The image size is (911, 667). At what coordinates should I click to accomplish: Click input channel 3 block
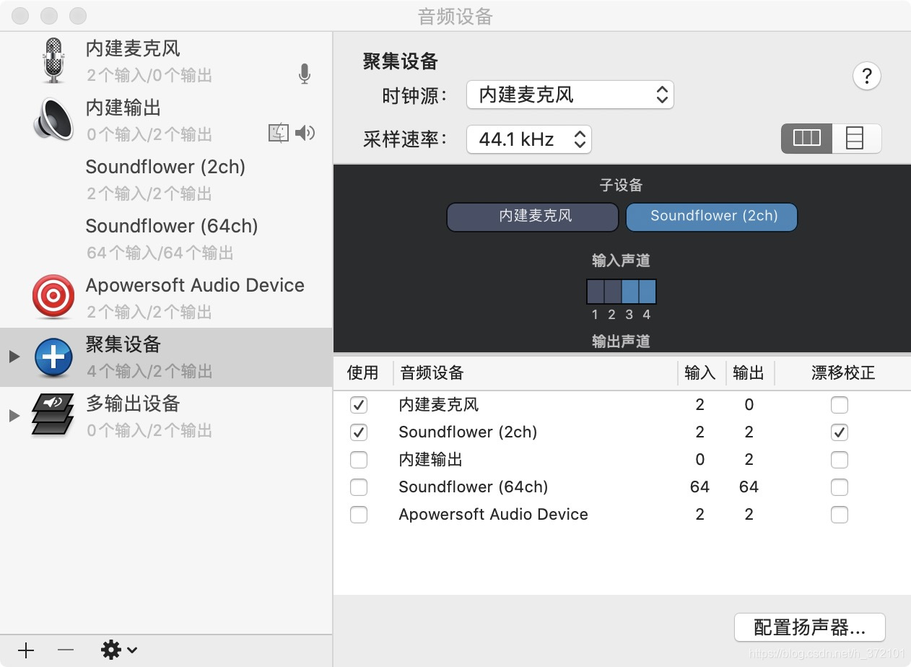click(x=630, y=292)
